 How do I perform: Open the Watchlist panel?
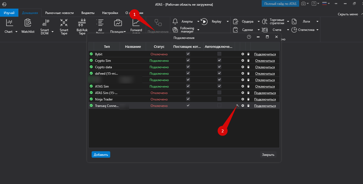click(x=28, y=26)
